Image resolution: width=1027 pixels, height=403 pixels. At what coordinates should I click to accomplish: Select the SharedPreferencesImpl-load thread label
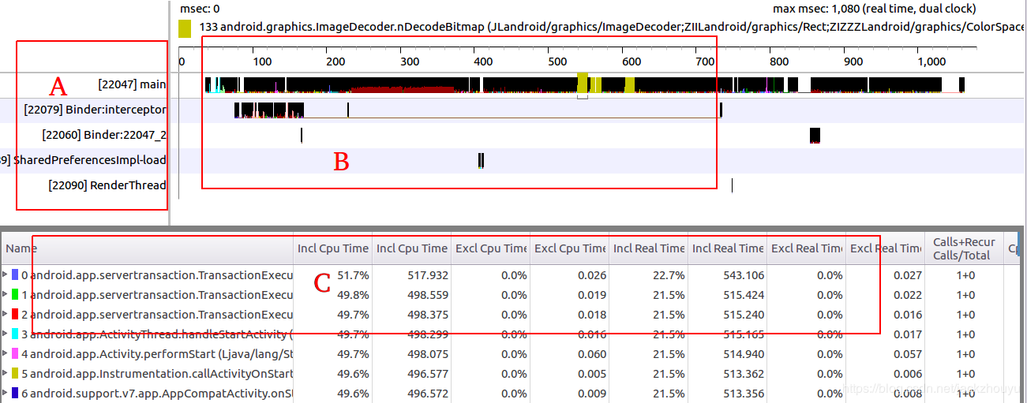[x=84, y=160]
